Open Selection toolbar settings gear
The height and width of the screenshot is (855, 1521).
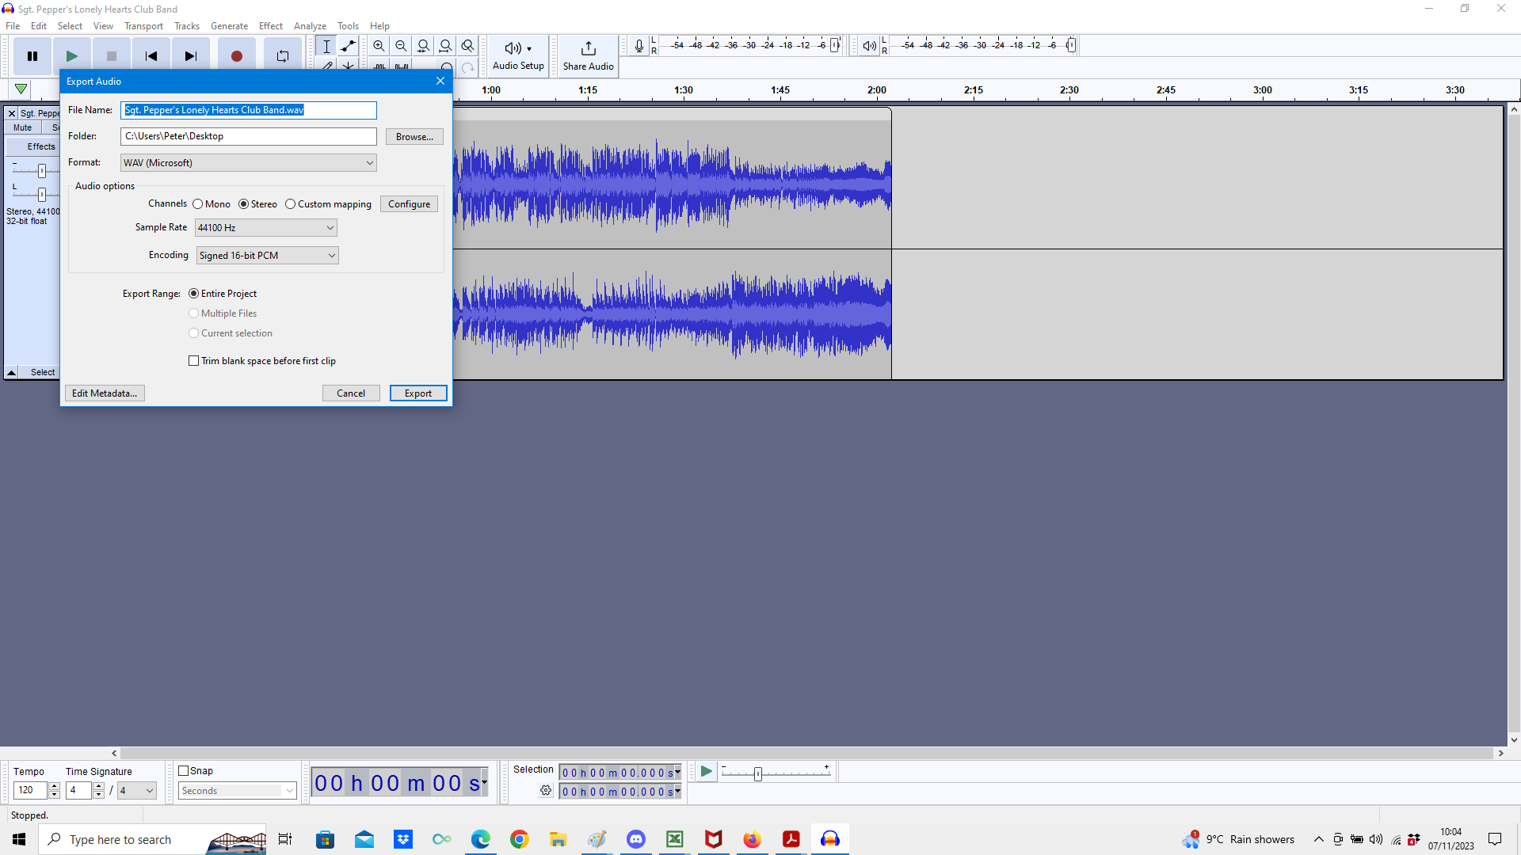[x=546, y=790]
